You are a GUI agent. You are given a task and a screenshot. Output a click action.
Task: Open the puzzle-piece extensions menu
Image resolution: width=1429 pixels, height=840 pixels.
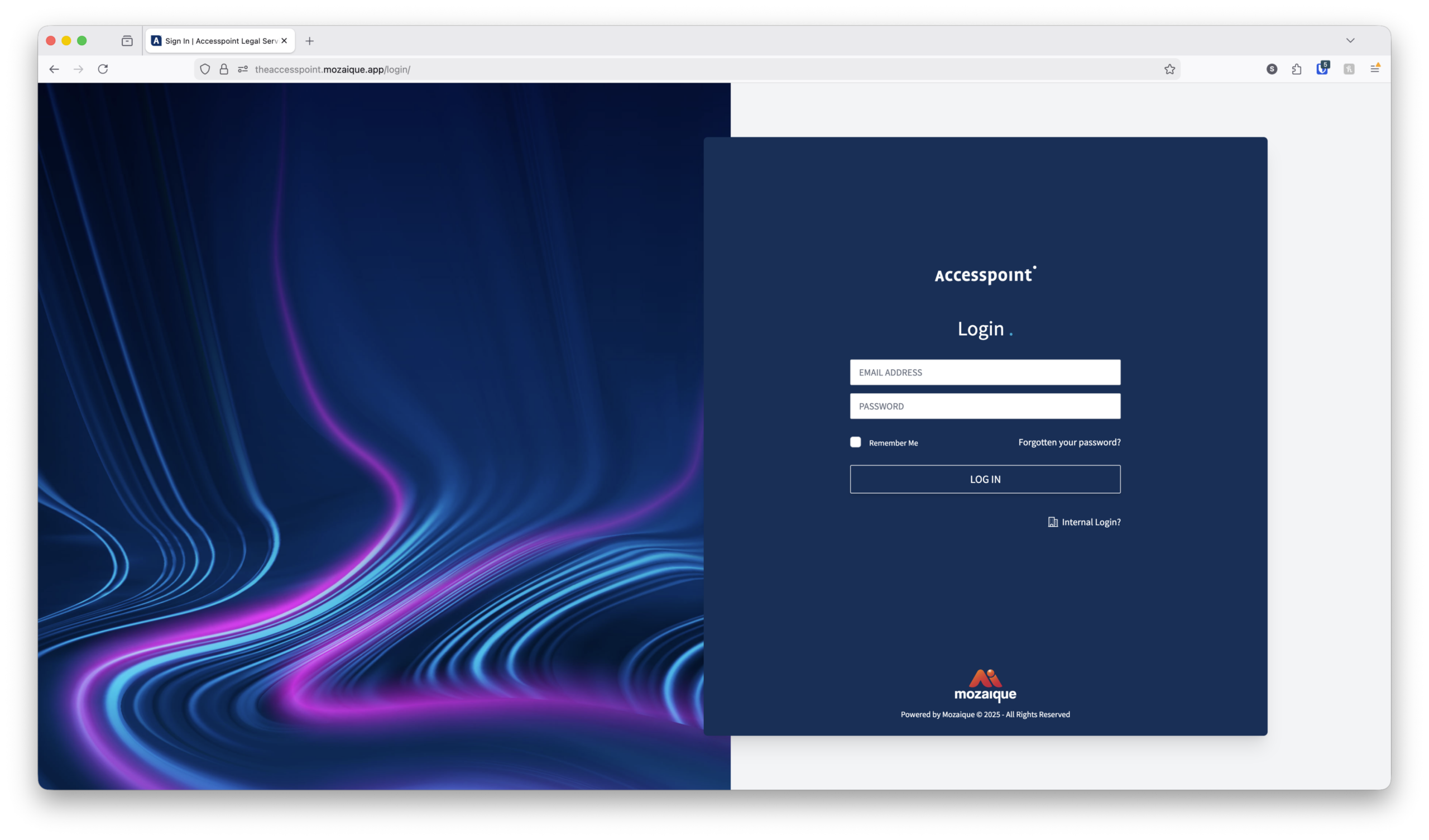pyautogui.click(x=1296, y=69)
